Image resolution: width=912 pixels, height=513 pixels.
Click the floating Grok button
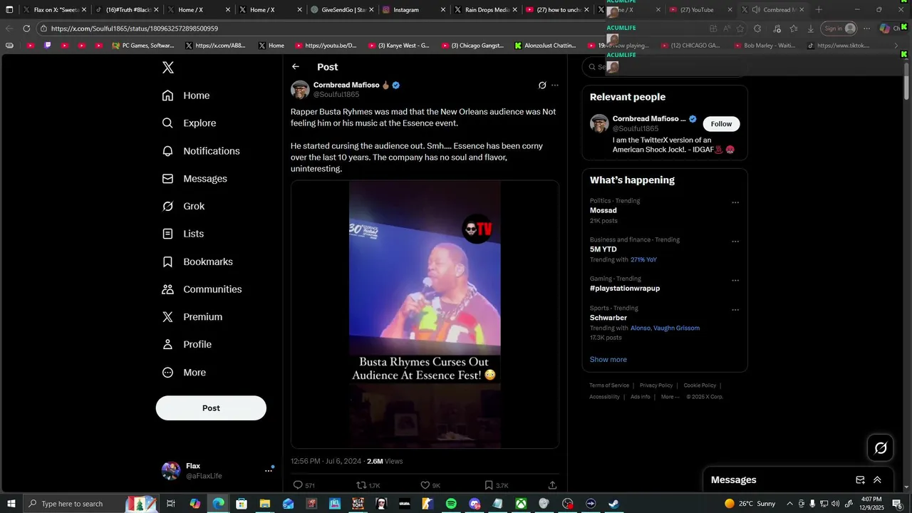coord(881,448)
